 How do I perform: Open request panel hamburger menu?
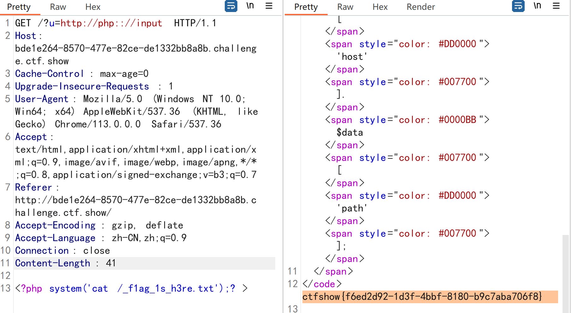click(x=269, y=6)
